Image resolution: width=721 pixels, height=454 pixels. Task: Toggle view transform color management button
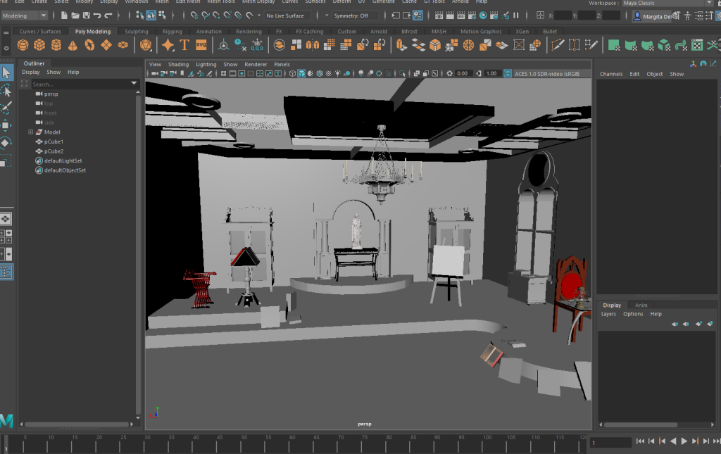pos(508,73)
